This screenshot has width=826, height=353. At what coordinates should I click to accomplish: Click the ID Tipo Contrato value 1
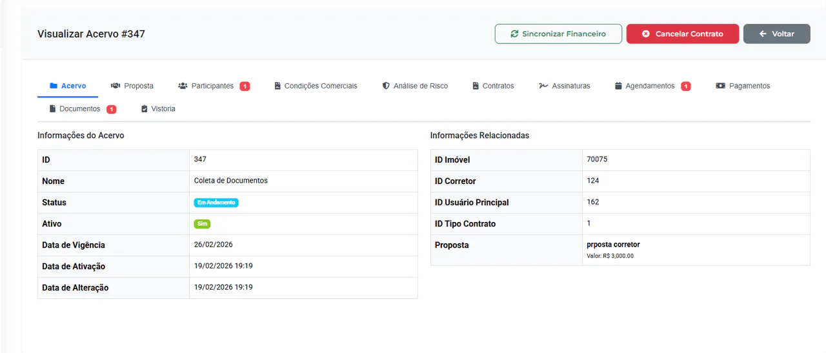tap(589, 223)
